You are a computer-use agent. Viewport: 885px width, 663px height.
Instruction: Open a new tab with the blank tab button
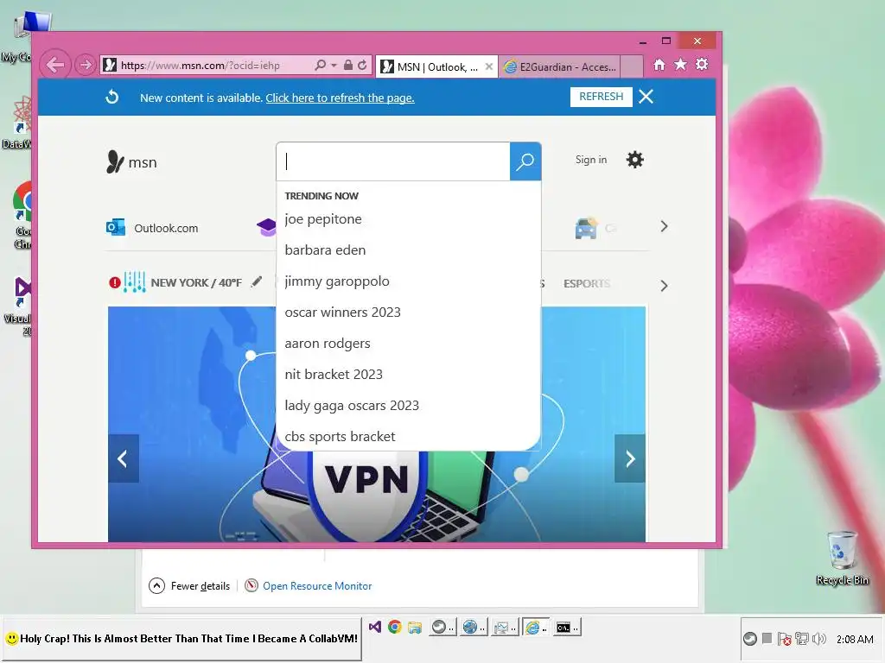632,66
